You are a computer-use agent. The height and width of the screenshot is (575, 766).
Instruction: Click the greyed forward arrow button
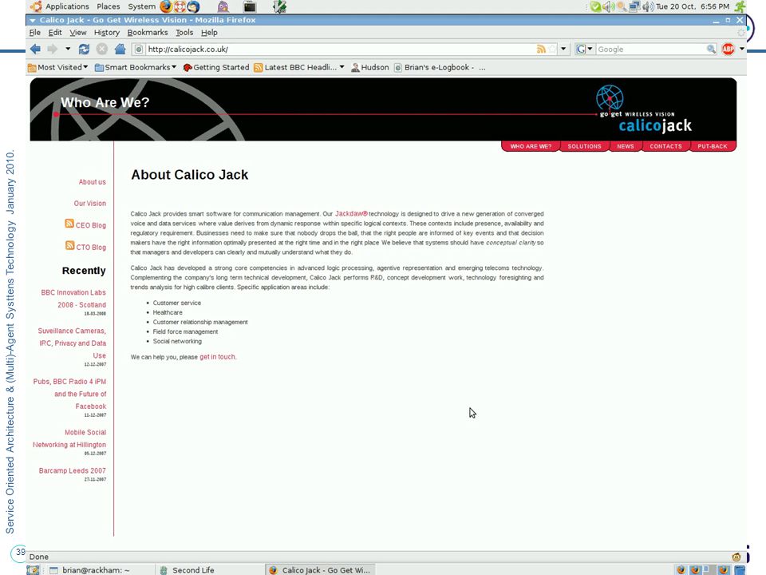53,49
